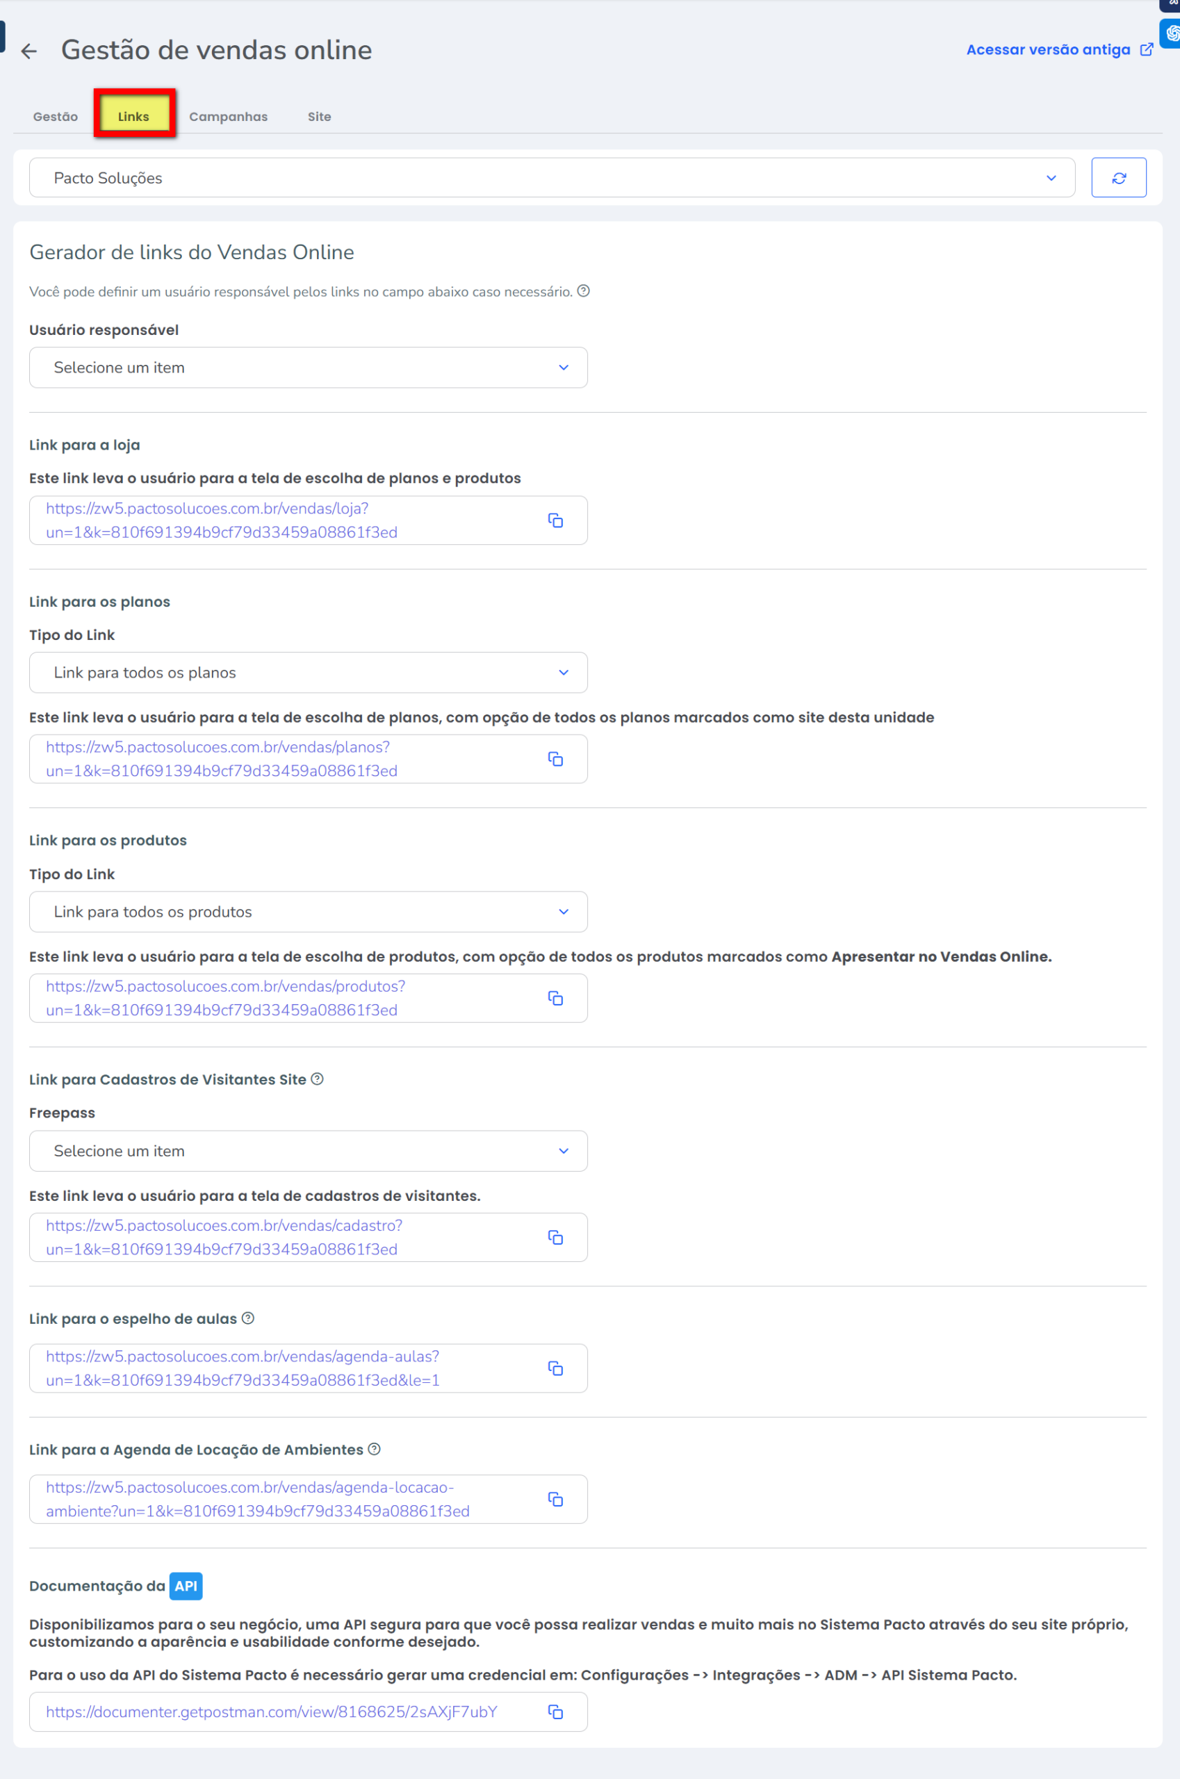1180x1779 pixels.
Task: Expand the Pacto Soluções unit selector
Action: (x=552, y=179)
